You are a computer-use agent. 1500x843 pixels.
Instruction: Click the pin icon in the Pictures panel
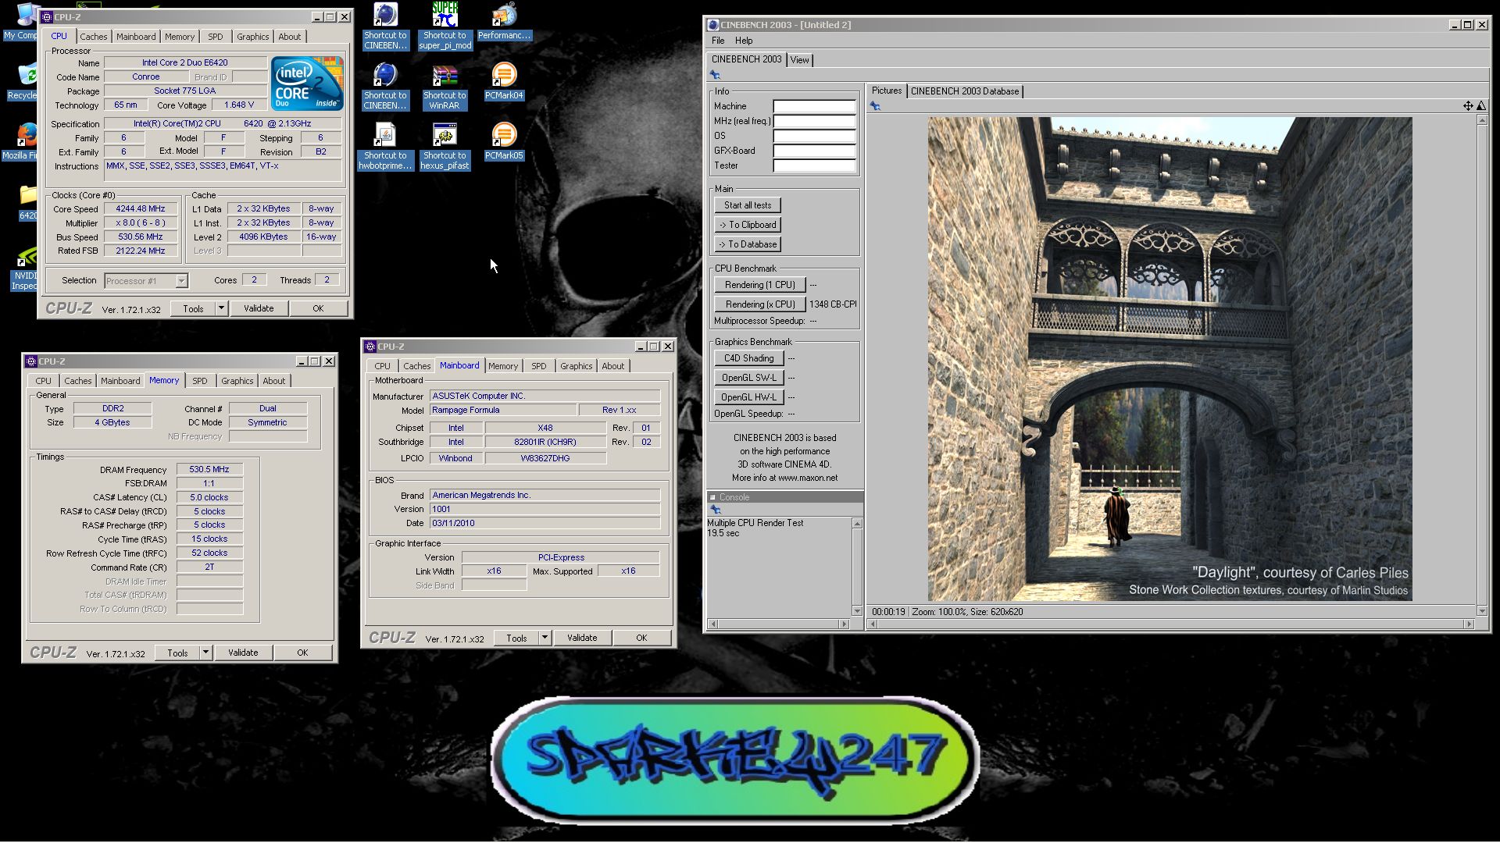click(x=875, y=106)
